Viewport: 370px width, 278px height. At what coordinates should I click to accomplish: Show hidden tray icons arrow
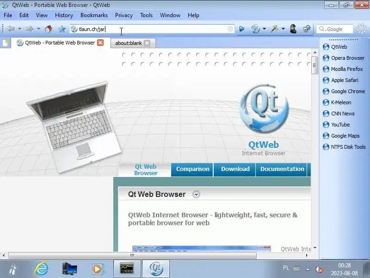coord(308,269)
